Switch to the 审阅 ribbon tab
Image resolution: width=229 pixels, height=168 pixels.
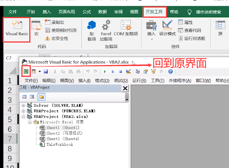118,12
